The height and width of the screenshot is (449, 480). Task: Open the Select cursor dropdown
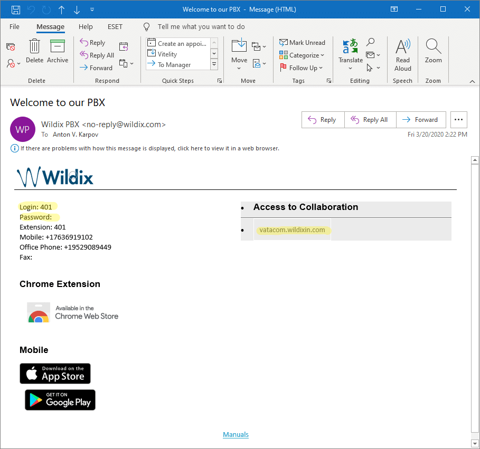click(373, 68)
